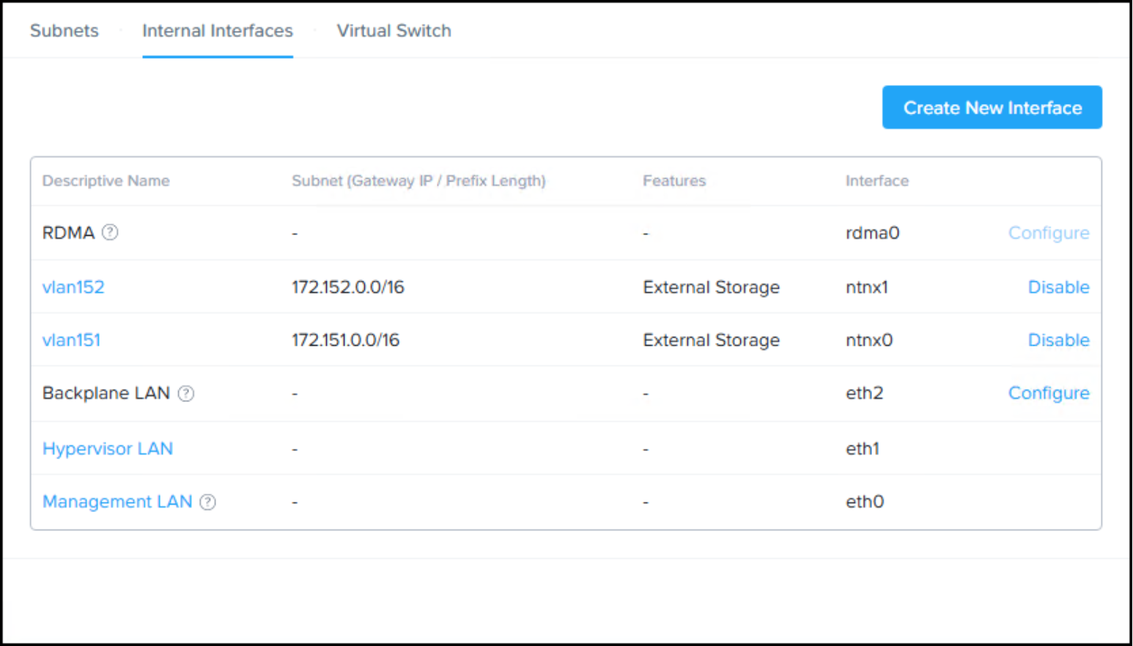Click the Create New Interface button
The image size is (1133, 646).
point(992,108)
